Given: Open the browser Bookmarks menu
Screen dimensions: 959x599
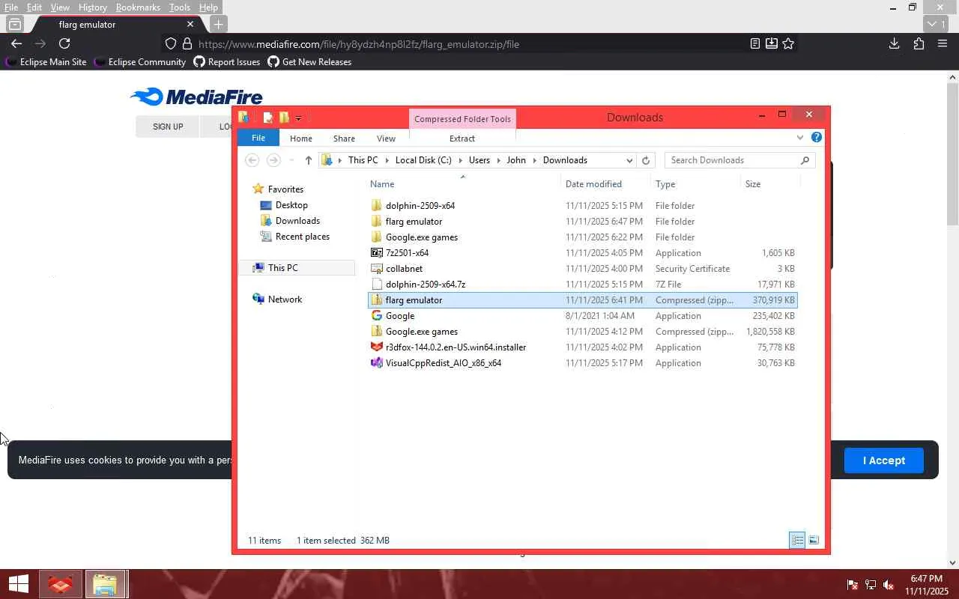Looking at the screenshot, I should [138, 7].
